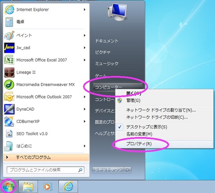215x193 pixels.
Task: Open the はじめに getting started icon
Action: click(9, 146)
